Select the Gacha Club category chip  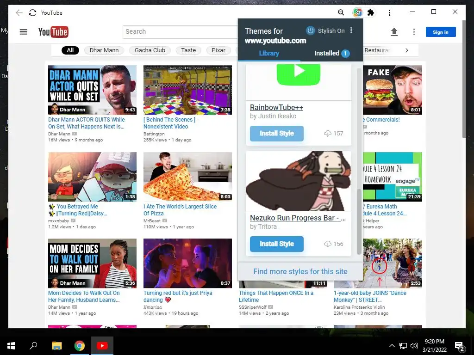[x=150, y=50]
